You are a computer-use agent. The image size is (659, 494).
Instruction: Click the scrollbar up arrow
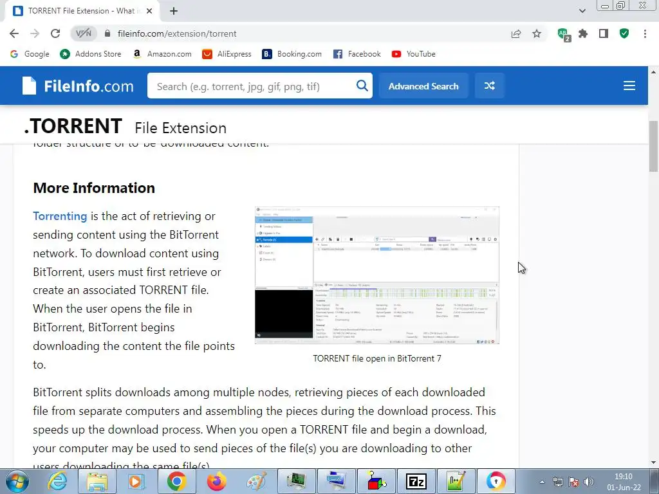pos(653,72)
